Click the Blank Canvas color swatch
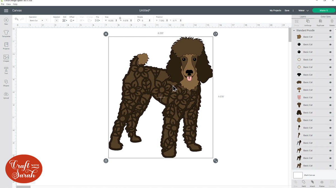Image resolution: width=336 pixels, height=188 pixels. coord(298,175)
